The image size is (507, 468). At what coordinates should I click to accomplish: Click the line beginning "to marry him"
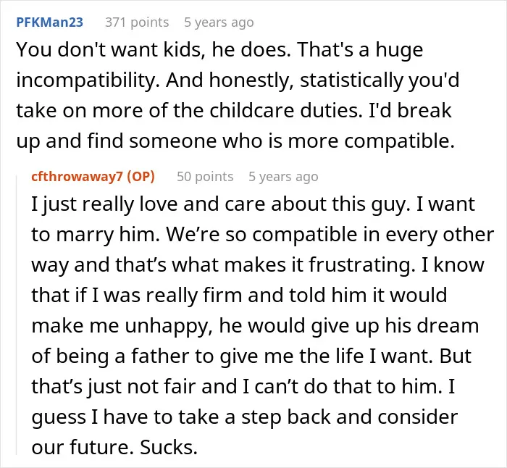click(x=262, y=235)
